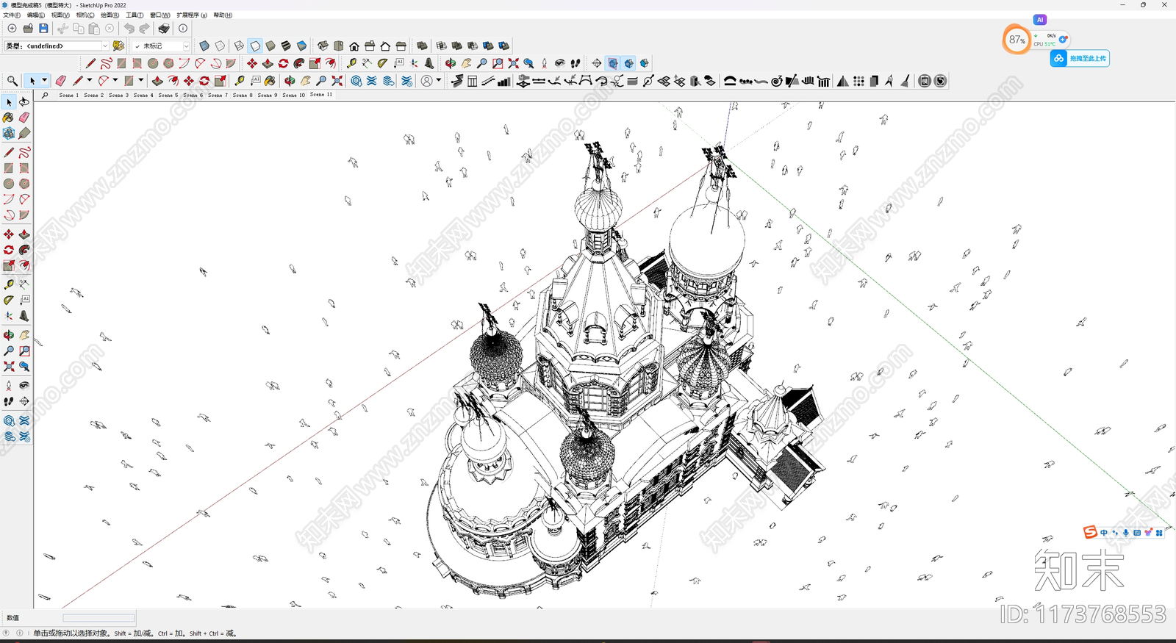Click the 数值 measurements input box
1176x643 pixels.
[98, 618]
